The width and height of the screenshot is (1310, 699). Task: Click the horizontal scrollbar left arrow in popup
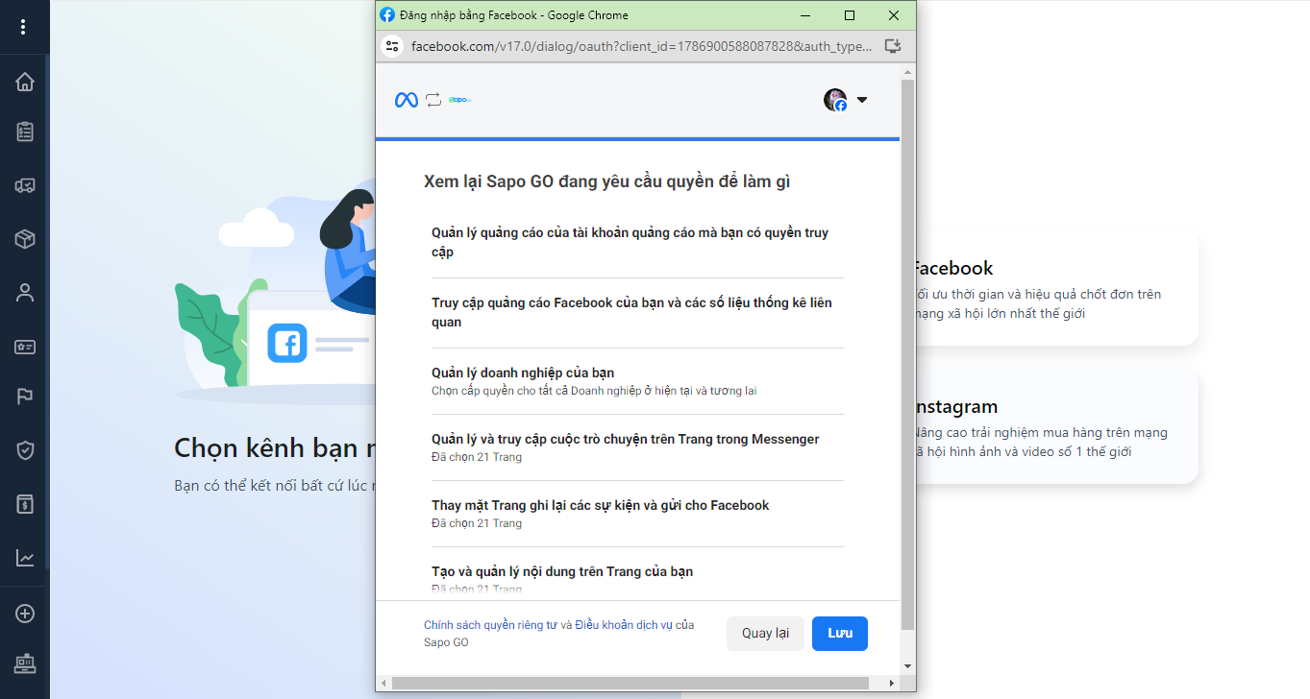[384, 684]
